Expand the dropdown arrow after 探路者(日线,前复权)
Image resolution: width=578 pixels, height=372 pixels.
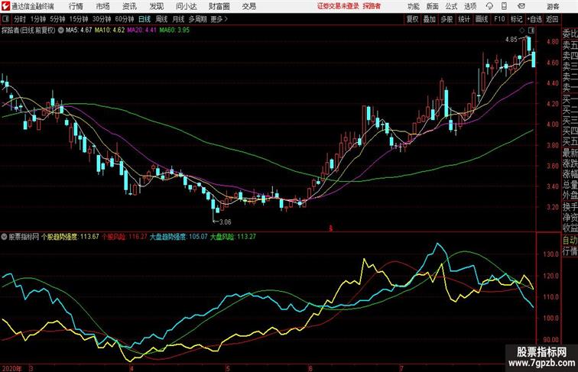pyautogui.click(x=61, y=31)
